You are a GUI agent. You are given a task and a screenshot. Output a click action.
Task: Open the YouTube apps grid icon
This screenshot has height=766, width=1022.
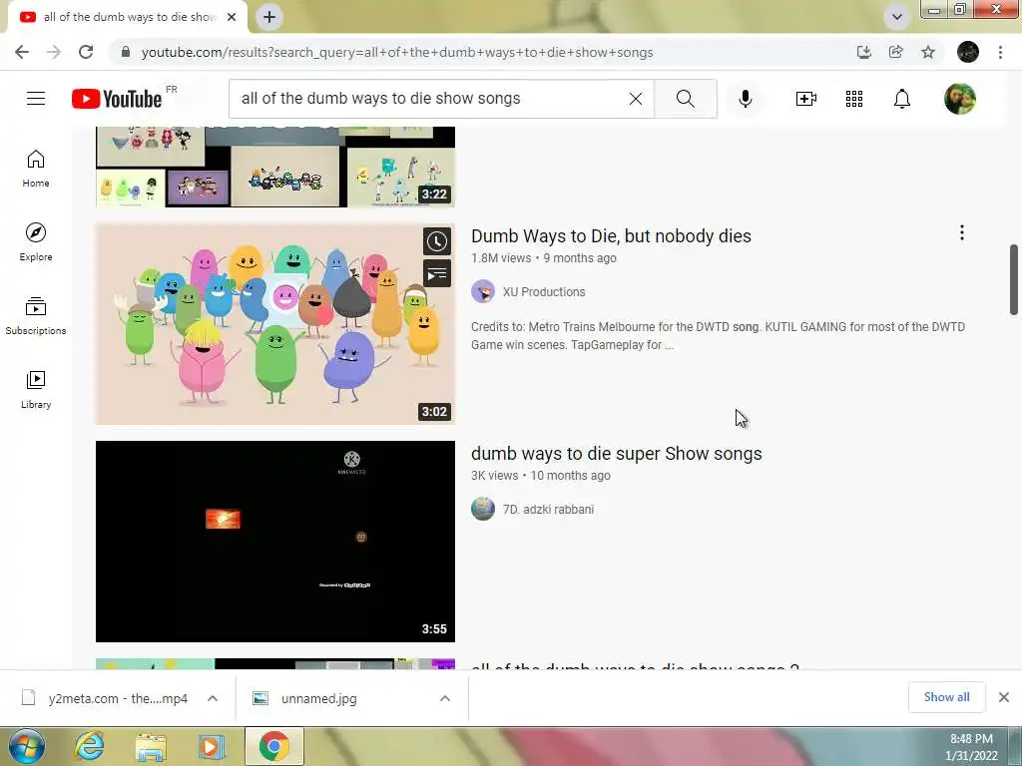854,99
